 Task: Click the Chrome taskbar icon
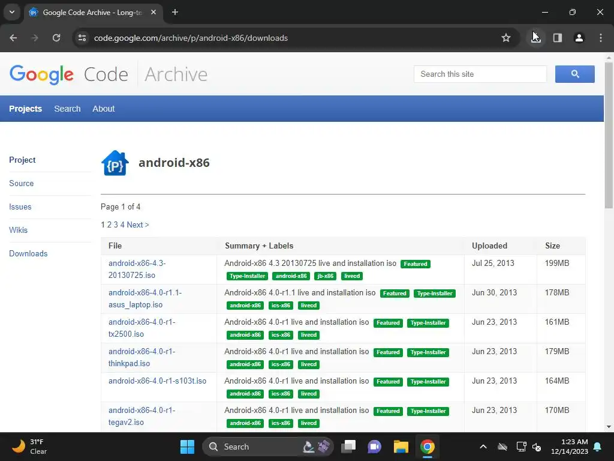point(427,447)
